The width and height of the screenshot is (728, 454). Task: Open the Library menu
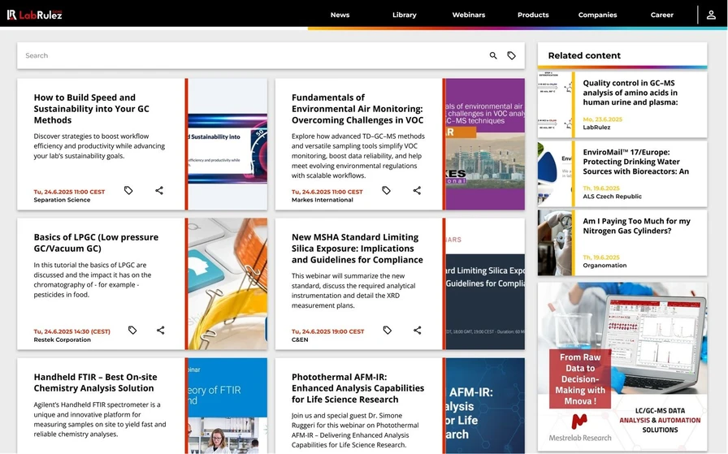405,15
